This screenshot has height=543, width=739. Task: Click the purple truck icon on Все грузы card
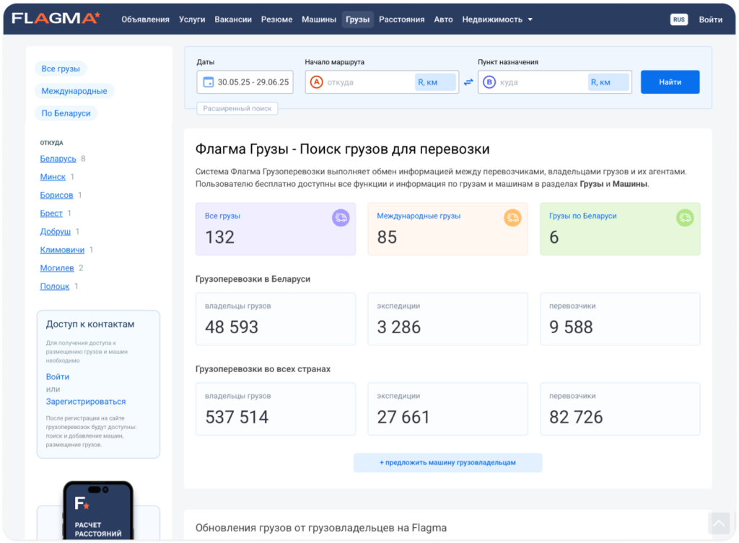pyautogui.click(x=340, y=218)
